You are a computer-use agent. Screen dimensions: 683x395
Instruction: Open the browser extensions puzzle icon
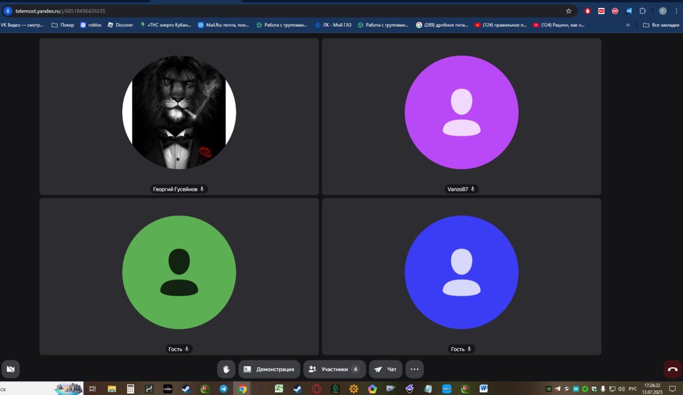[x=642, y=11]
